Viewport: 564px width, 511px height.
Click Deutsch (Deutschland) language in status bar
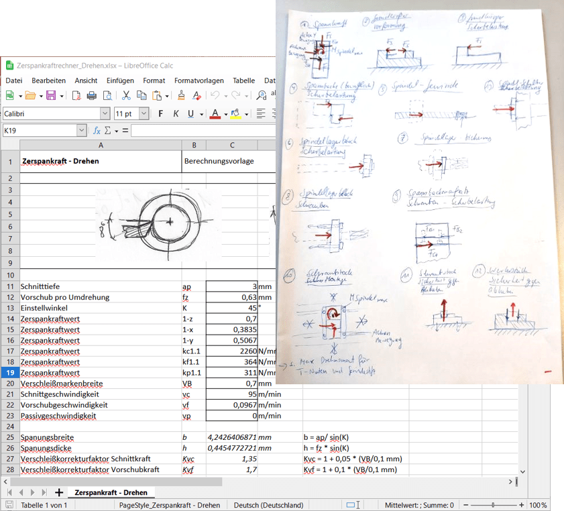268,505
